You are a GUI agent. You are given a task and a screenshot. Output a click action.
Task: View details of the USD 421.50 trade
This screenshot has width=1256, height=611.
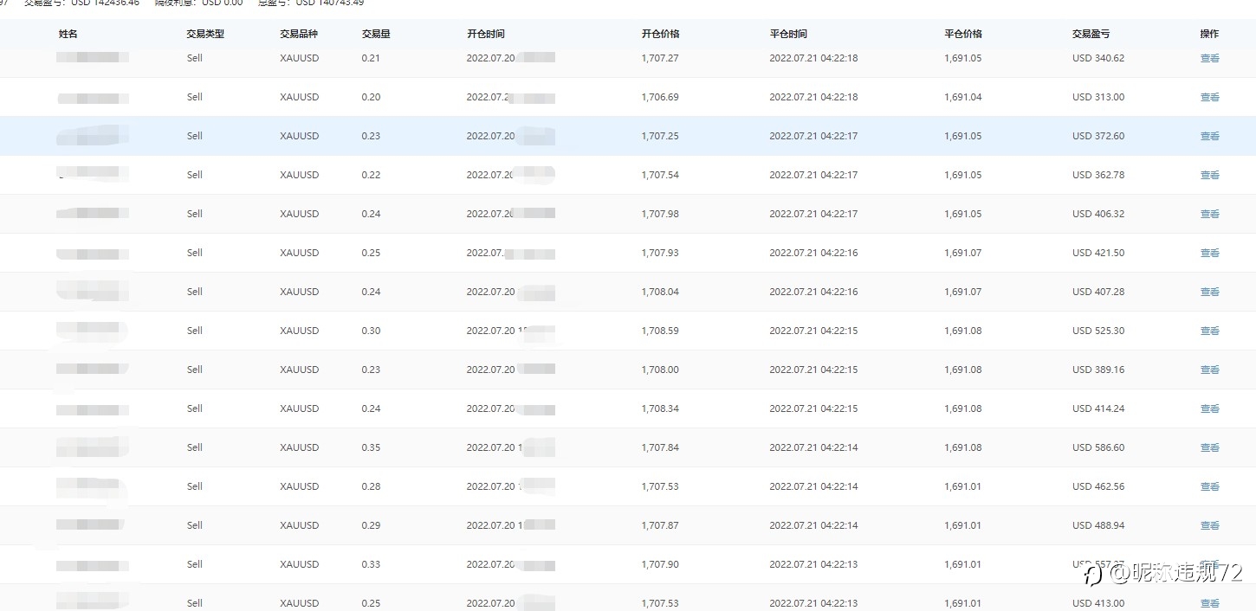[x=1209, y=253]
